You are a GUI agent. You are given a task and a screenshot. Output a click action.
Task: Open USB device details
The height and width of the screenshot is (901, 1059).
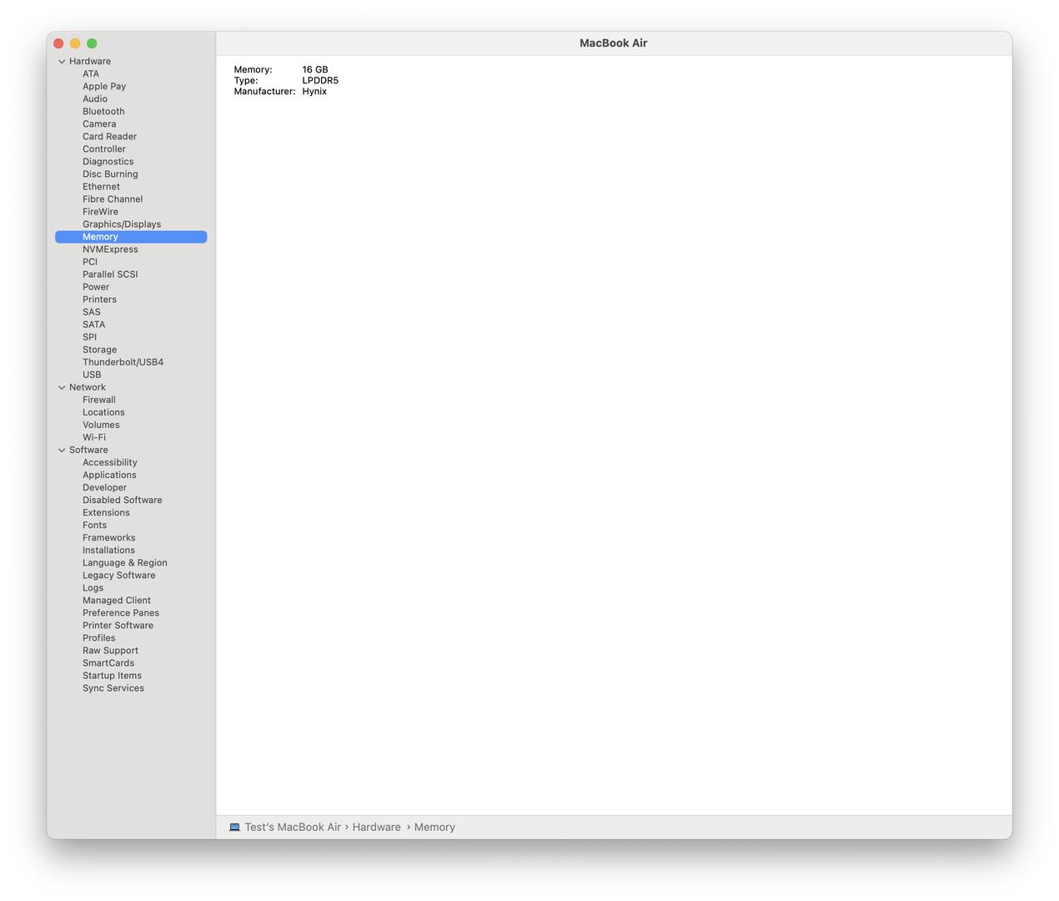click(x=92, y=375)
